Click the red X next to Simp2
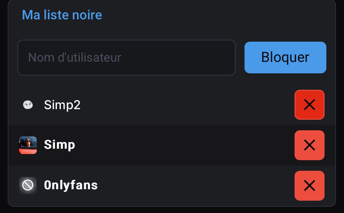 pyautogui.click(x=309, y=105)
